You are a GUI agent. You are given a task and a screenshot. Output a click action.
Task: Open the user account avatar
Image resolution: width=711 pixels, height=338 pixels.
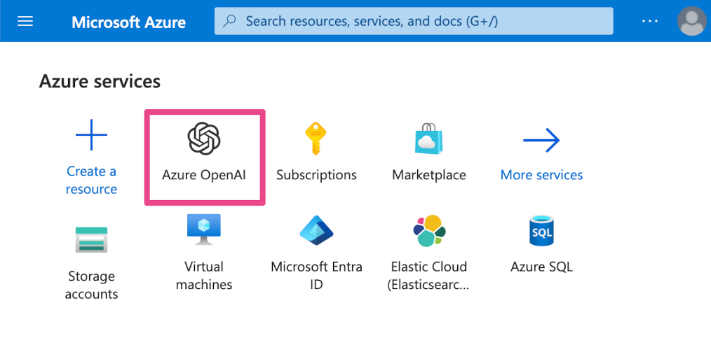[691, 22]
